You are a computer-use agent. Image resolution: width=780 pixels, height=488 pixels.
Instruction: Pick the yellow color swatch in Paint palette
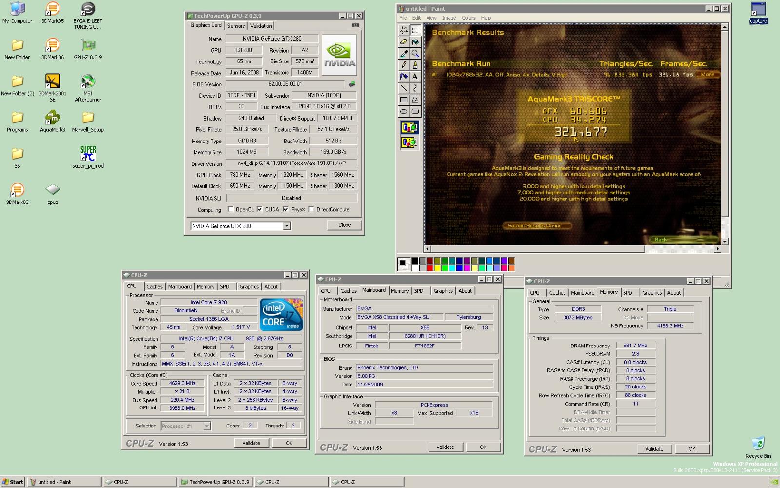(437, 268)
